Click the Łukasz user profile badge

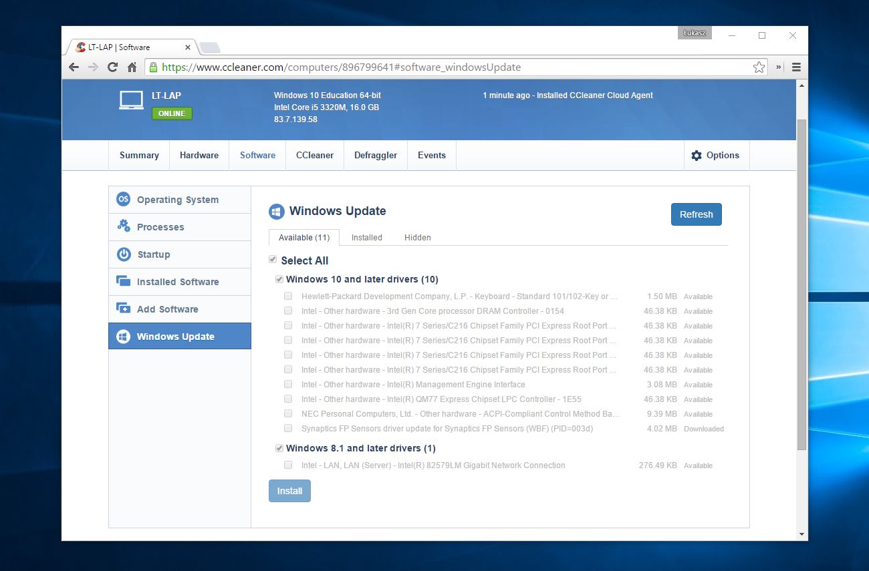(x=695, y=33)
